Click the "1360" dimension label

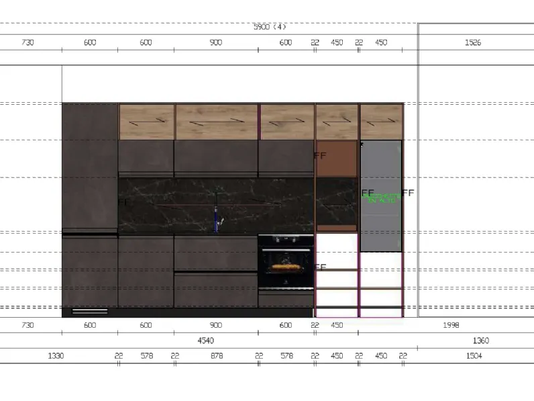click(x=481, y=341)
